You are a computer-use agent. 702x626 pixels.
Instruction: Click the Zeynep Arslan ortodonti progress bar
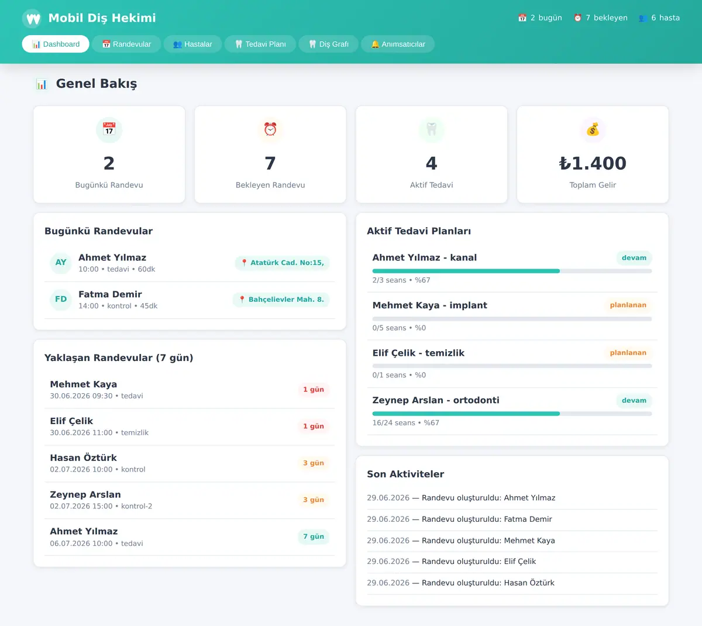[x=512, y=414]
